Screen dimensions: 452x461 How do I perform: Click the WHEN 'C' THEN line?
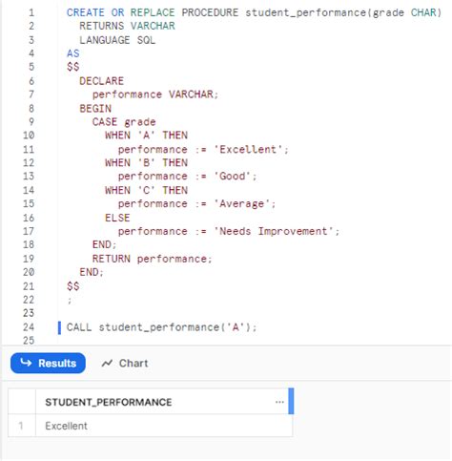pos(146,190)
